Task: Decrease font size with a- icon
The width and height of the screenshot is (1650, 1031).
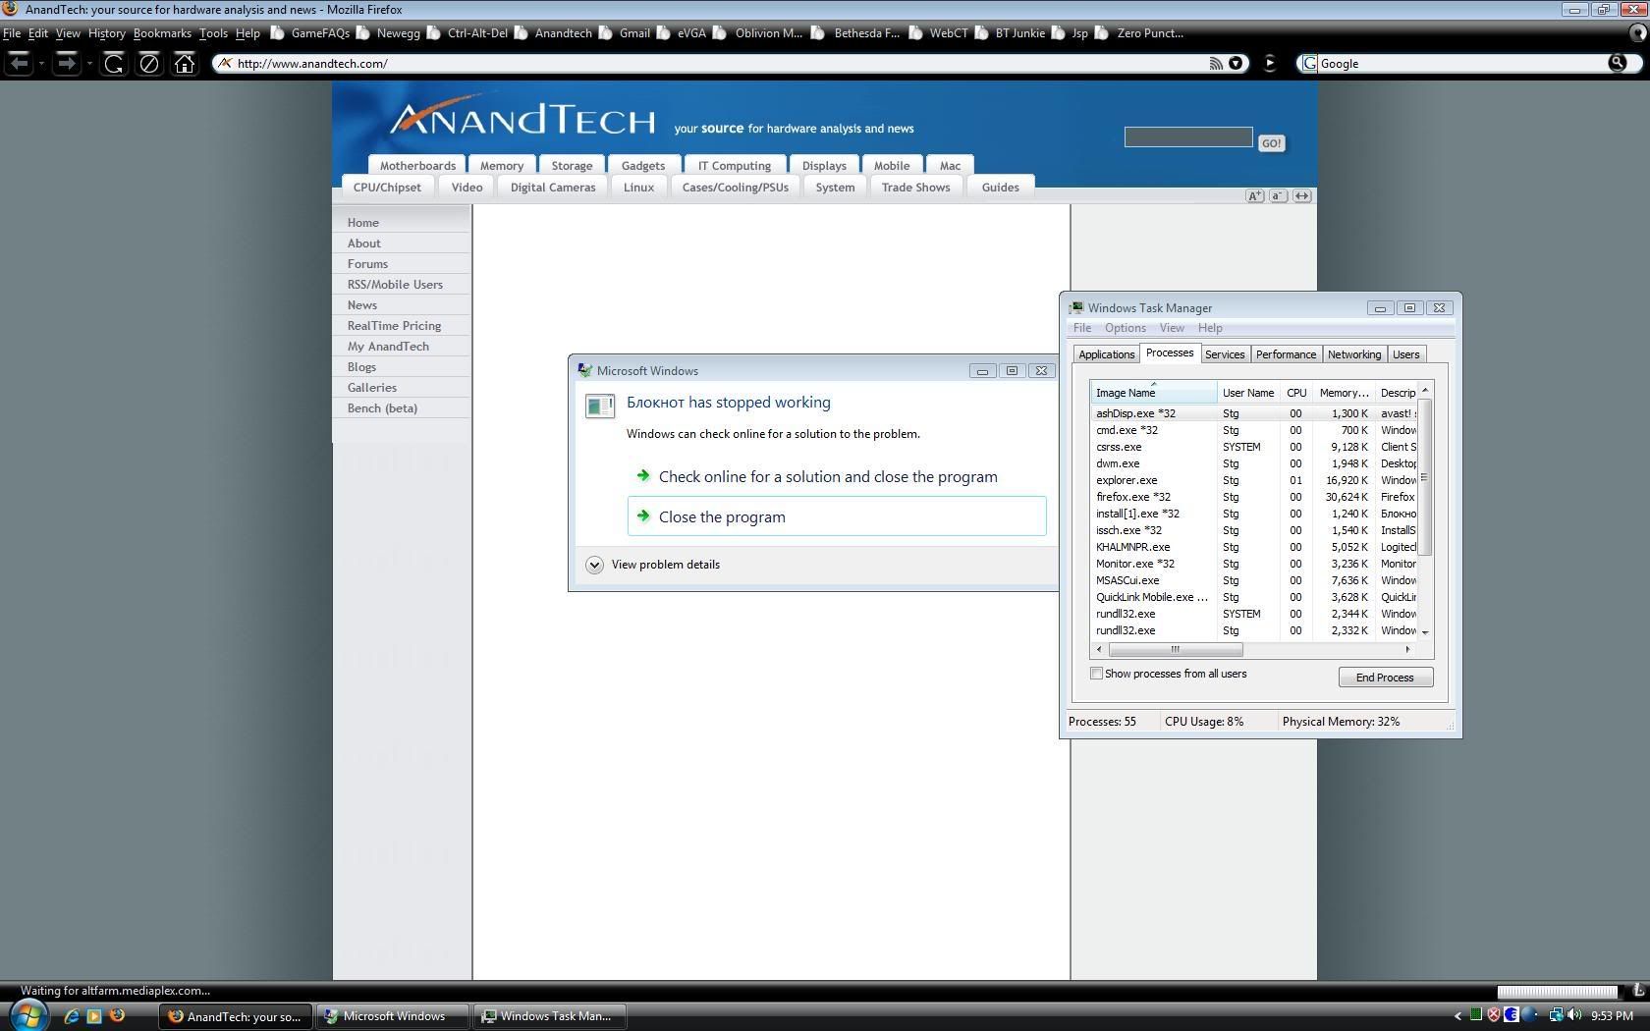Action: pos(1278,196)
